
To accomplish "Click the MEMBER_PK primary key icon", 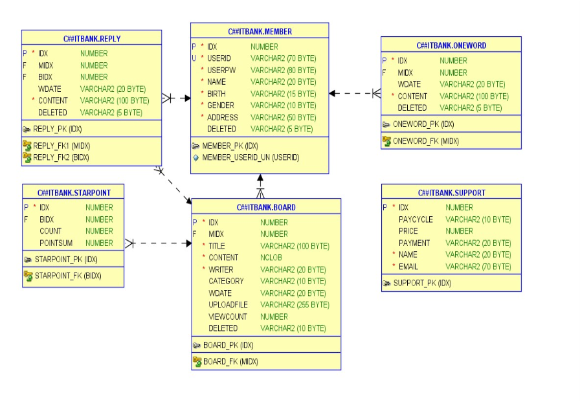I will pos(195,146).
